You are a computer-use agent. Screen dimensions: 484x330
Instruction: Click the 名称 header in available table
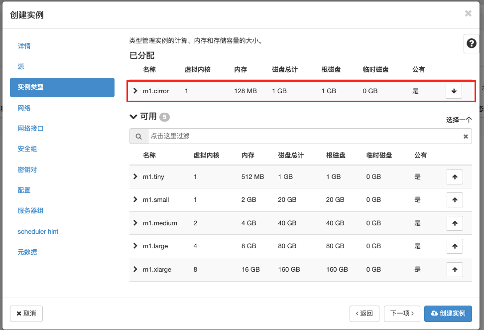coord(149,155)
